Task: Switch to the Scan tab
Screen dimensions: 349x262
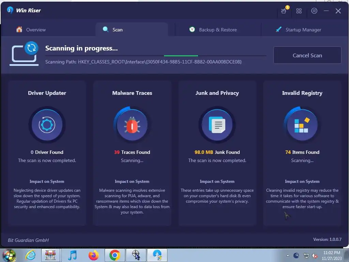Action: coord(132,30)
